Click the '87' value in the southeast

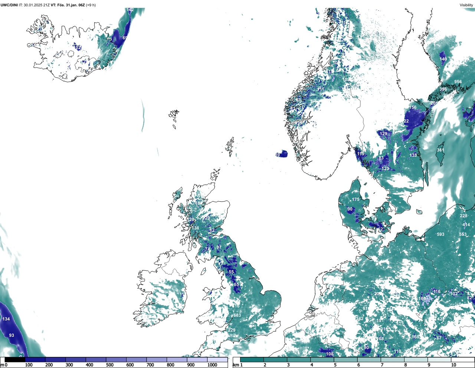point(439,338)
